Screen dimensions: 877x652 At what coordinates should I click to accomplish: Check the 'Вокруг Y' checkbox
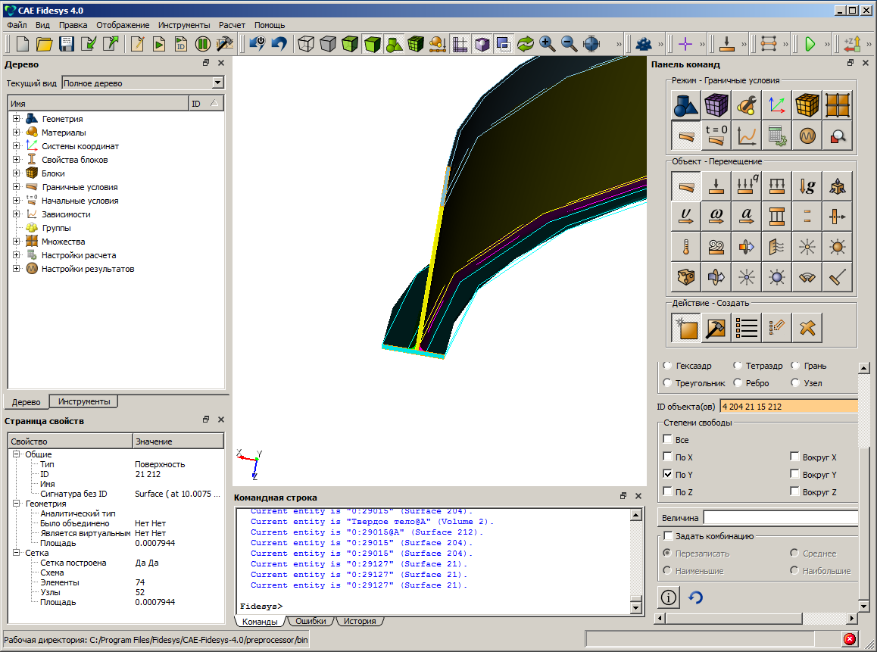coord(794,473)
